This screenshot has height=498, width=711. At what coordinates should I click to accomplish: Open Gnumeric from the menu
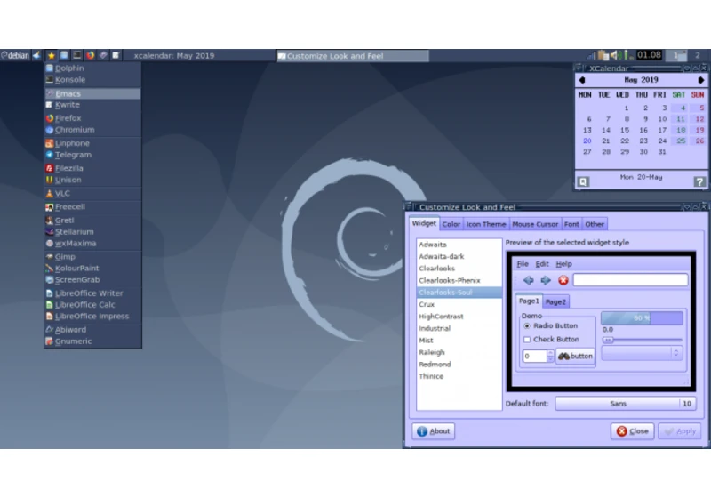pos(92,341)
